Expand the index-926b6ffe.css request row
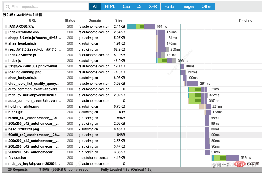The image size is (262, 173). (6, 32)
